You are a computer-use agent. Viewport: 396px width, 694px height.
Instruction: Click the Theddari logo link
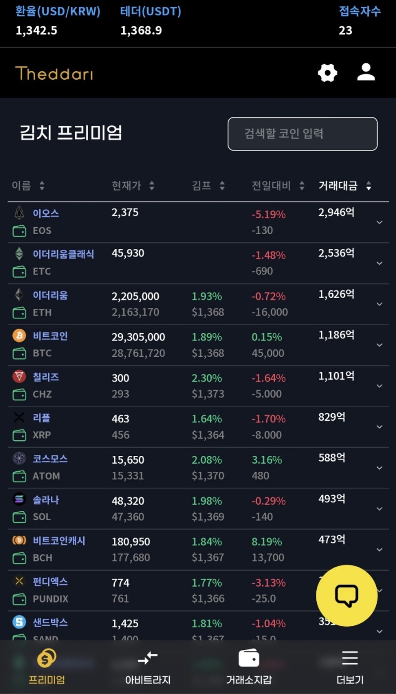[x=54, y=74]
